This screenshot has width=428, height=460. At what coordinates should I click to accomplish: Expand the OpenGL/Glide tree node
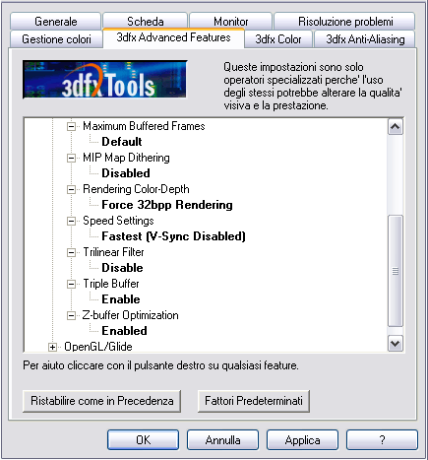pos(52,347)
